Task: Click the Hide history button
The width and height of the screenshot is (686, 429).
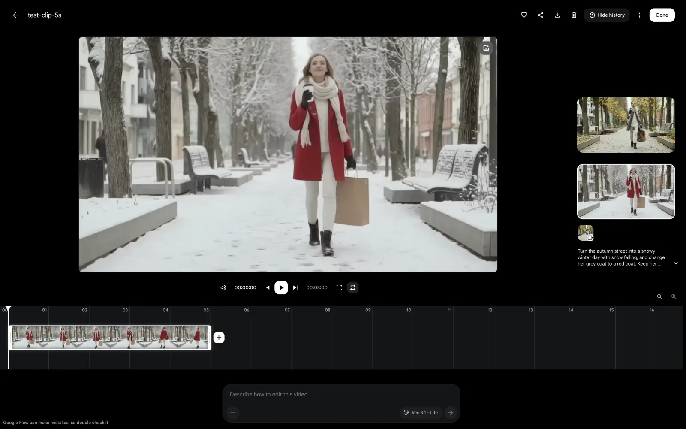Action: 607,15
